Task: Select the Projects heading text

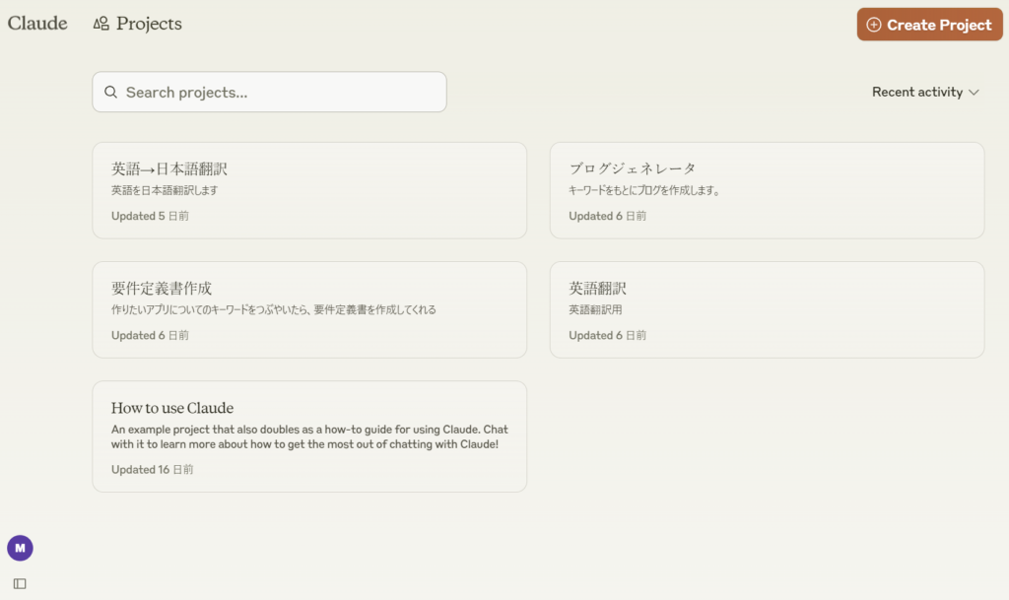Action: 149,24
